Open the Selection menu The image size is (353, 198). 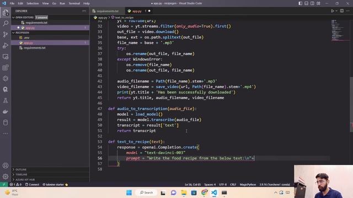pyautogui.click(x=33, y=3)
